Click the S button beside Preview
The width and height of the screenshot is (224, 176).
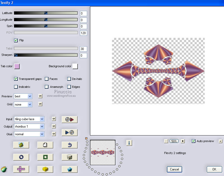[x=40, y=96]
